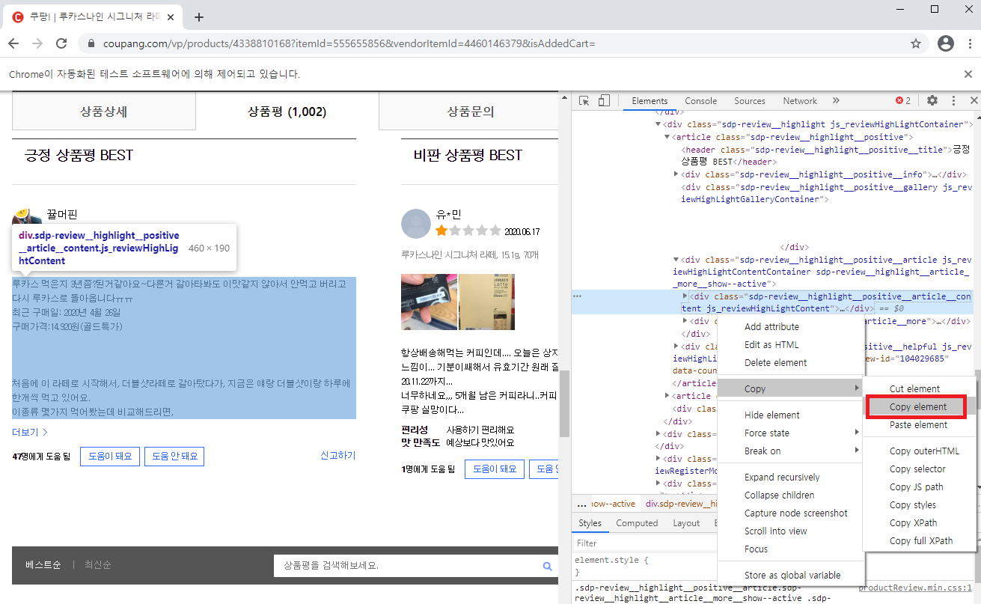
Task: Close the DevTools panel
Action: pyautogui.click(x=974, y=100)
